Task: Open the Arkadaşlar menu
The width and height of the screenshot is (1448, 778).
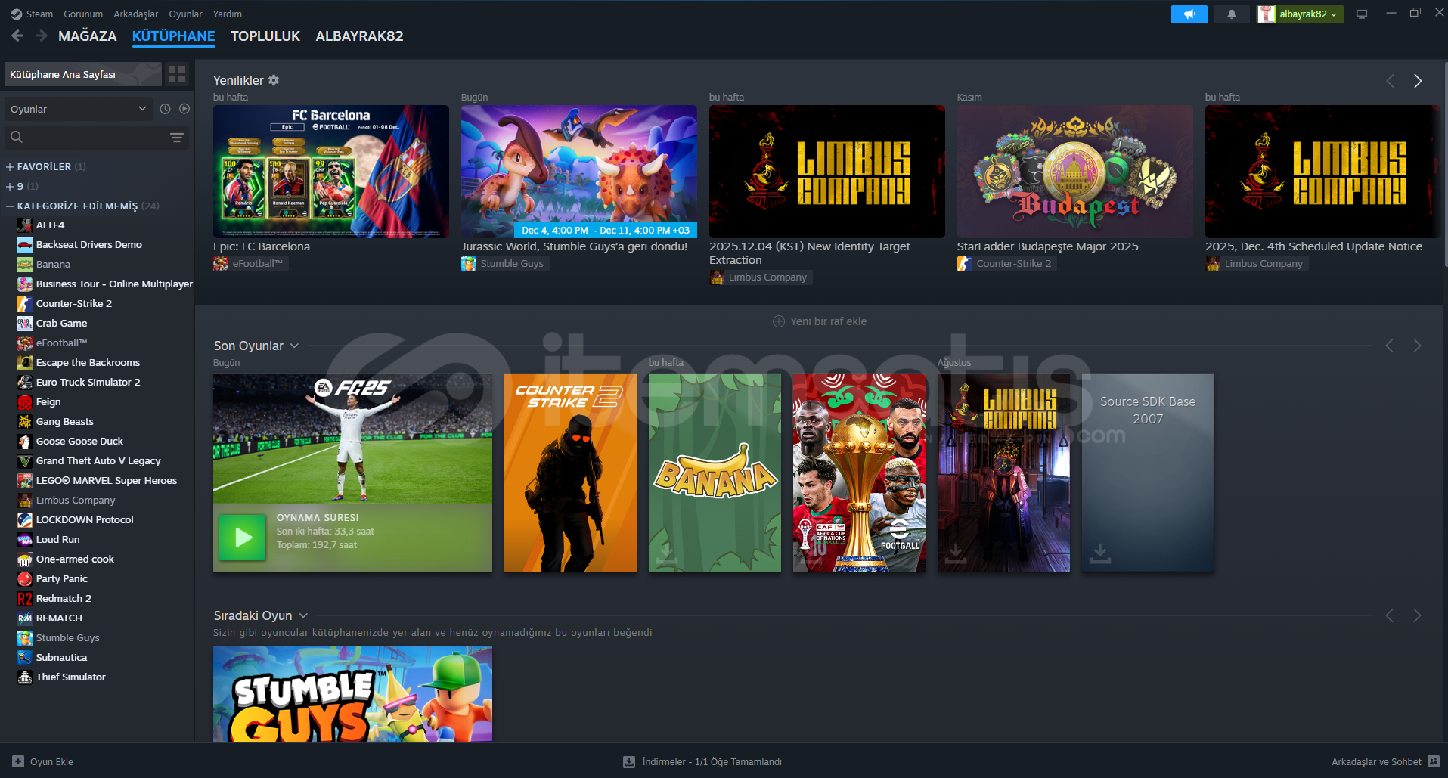Action: click(x=136, y=14)
